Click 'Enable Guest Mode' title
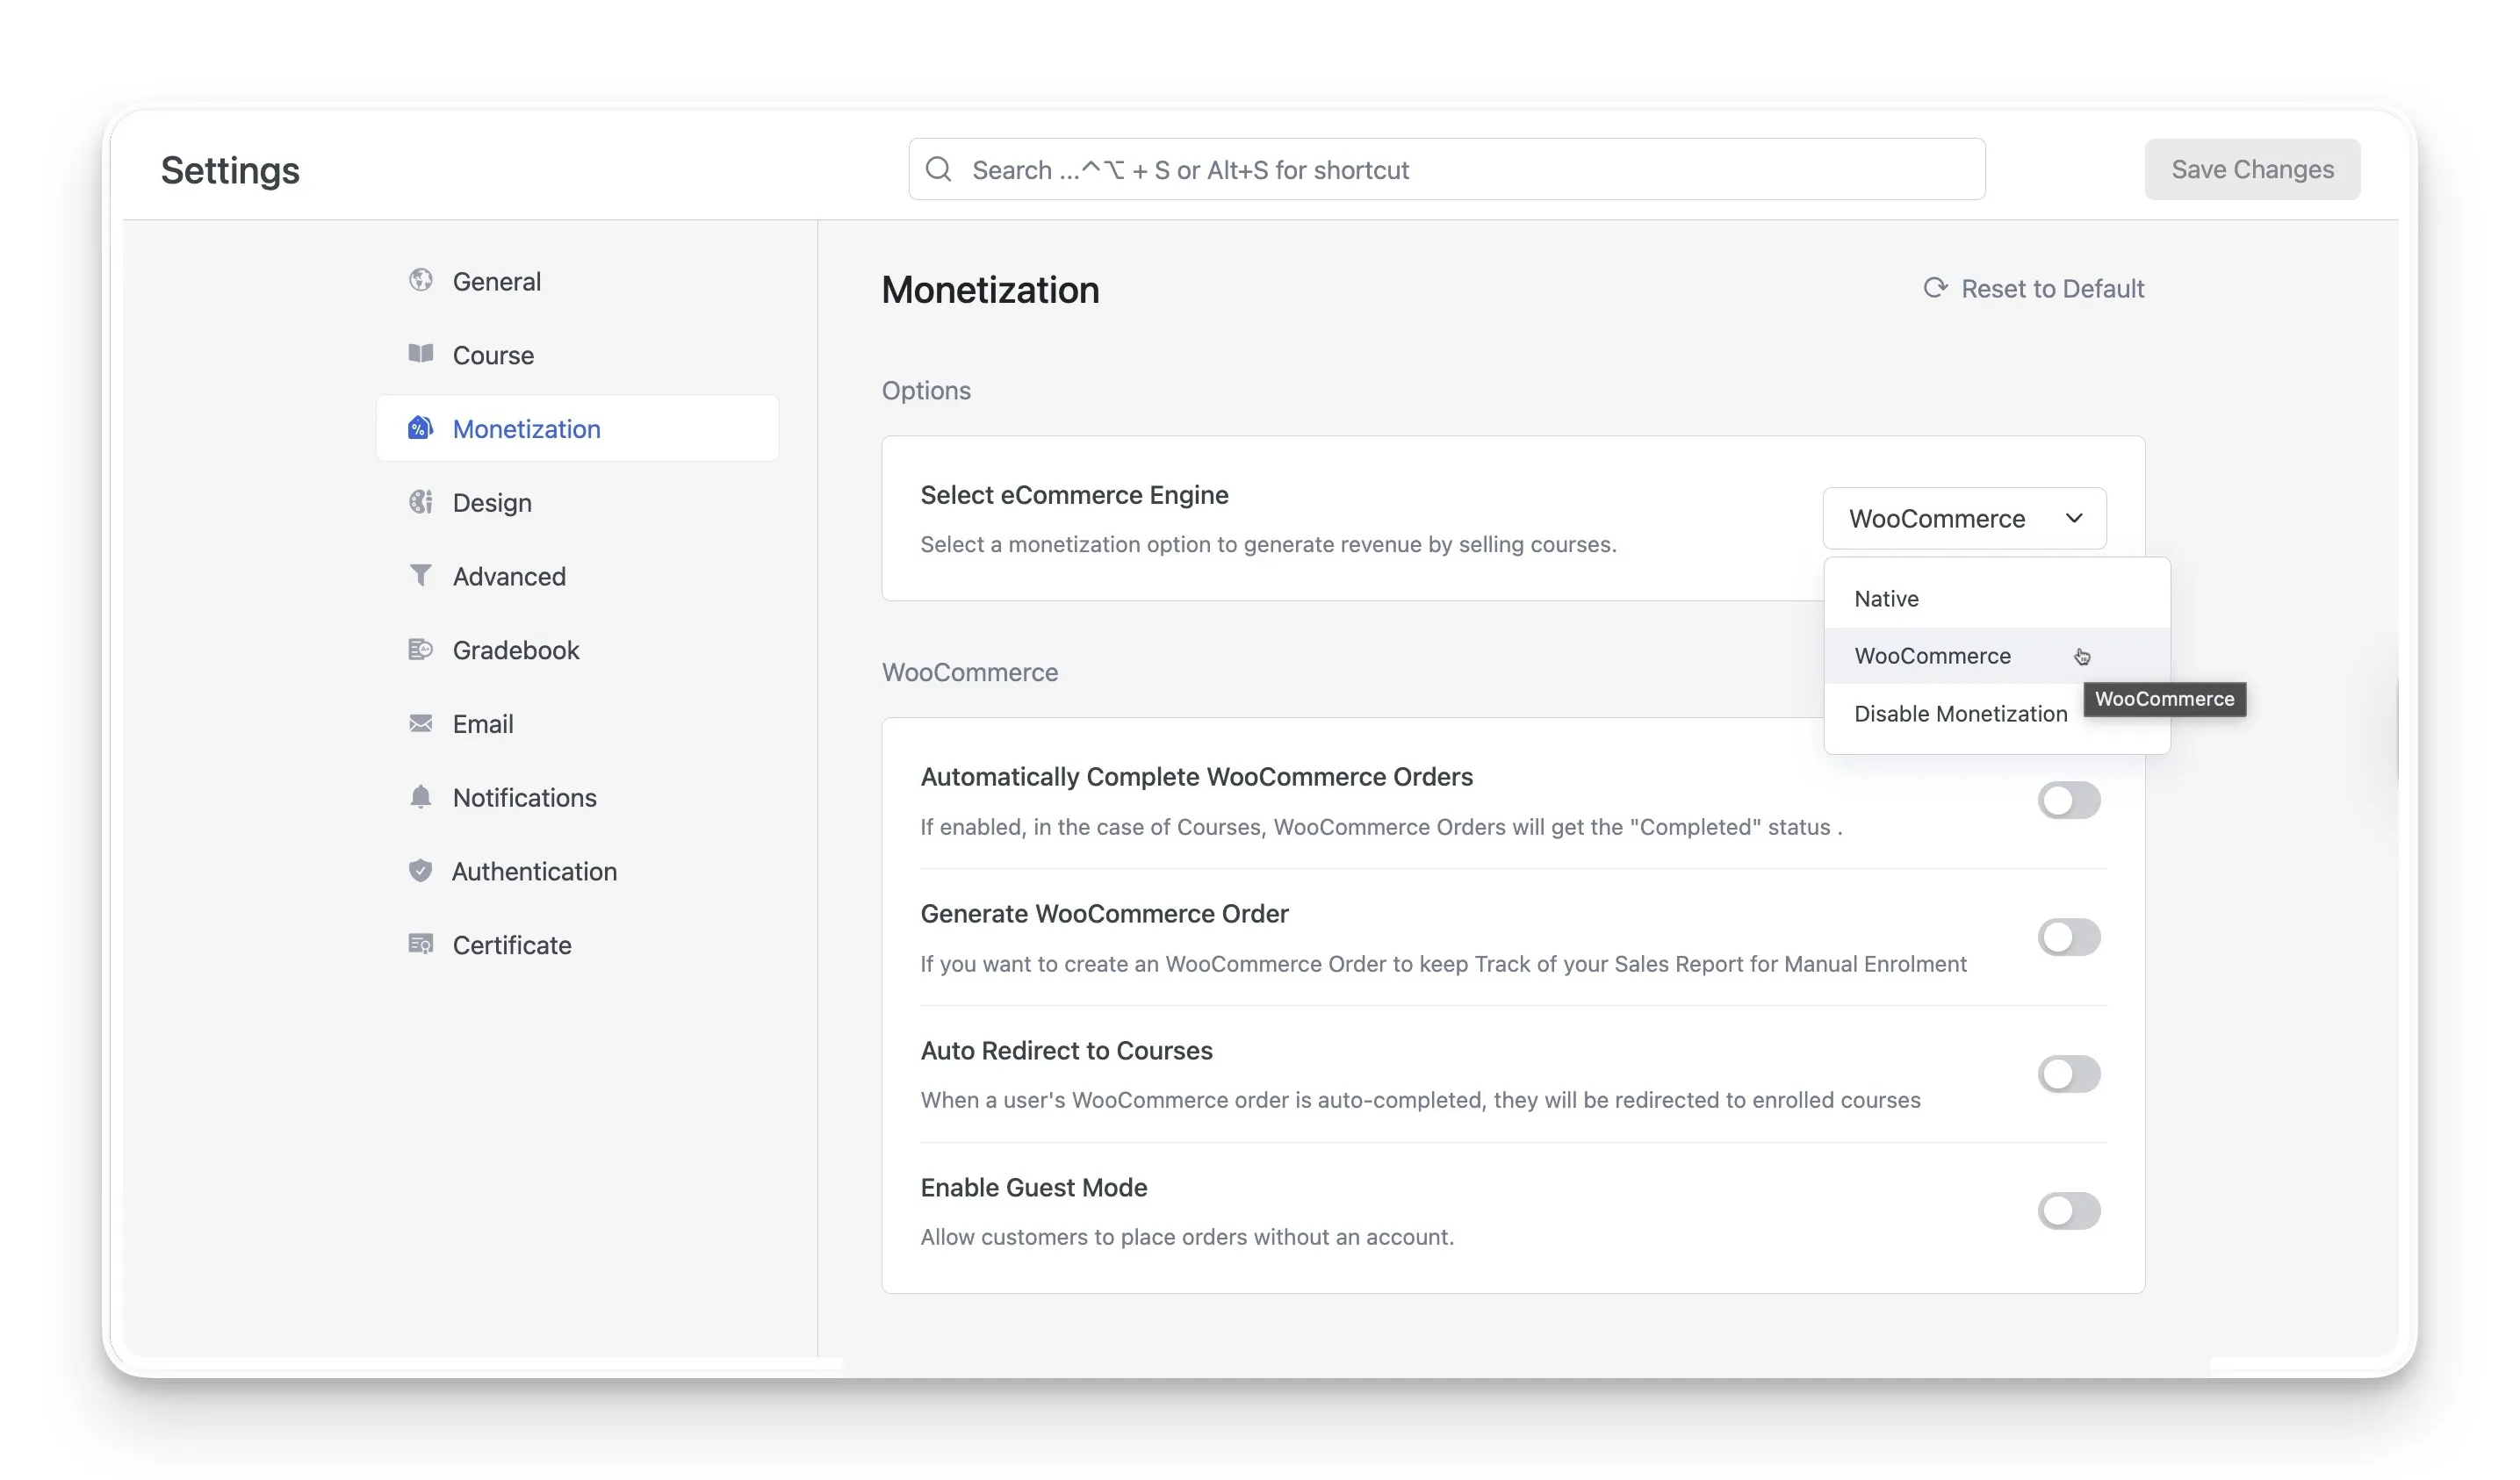 click(x=1034, y=1188)
